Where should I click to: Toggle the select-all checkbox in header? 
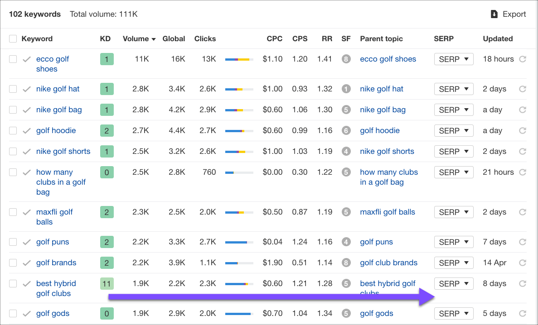[13, 39]
